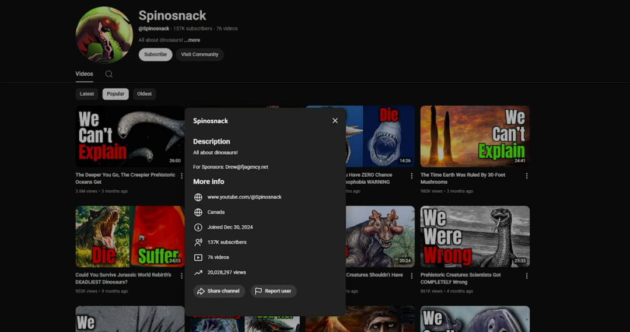The height and width of the screenshot is (332, 630).
Task: Click the Report user button
Action: (x=274, y=291)
